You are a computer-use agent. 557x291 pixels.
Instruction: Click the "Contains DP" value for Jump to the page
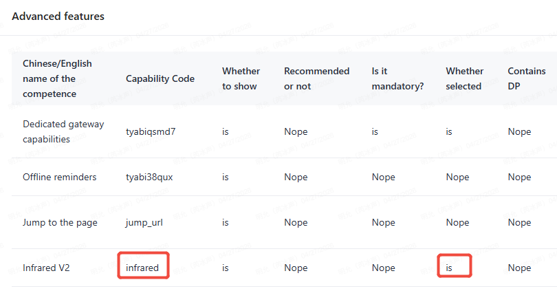point(519,222)
